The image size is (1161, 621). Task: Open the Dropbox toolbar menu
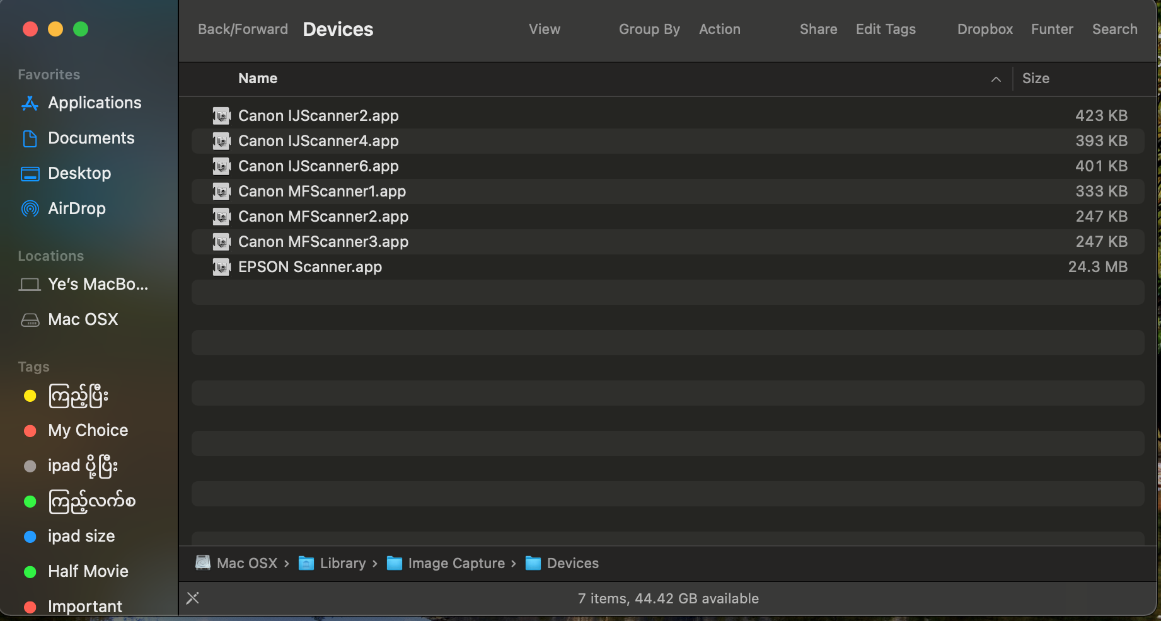click(985, 29)
